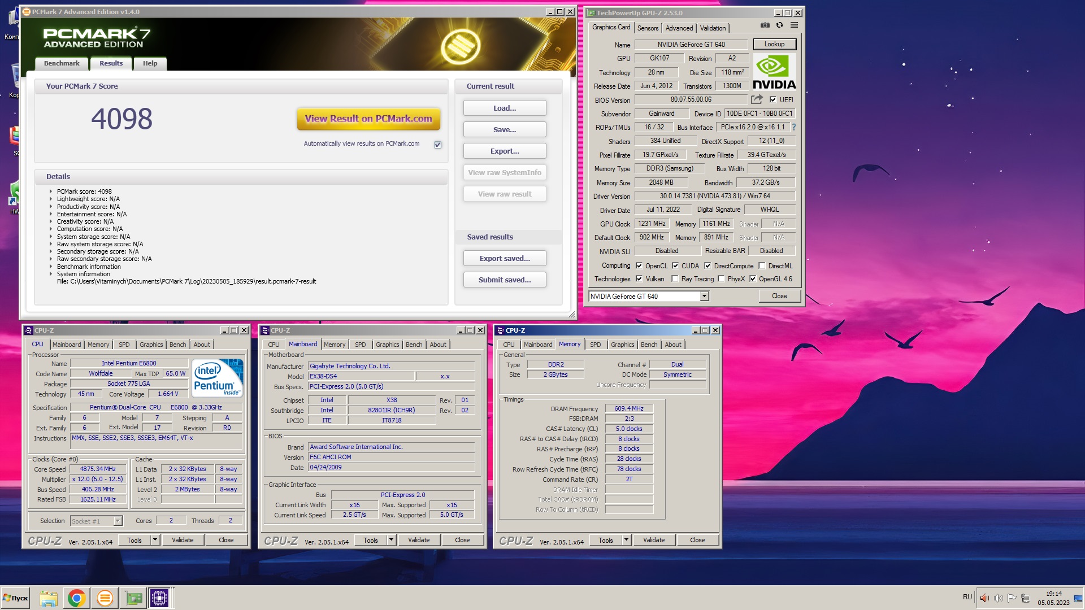Image resolution: width=1085 pixels, height=610 pixels.
Task: Click the GPU-Z refresh icon
Action: point(779,25)
